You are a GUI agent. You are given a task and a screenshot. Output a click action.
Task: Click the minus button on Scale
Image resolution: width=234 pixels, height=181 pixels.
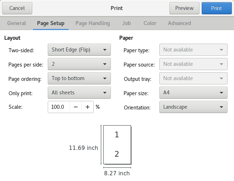(75, 107)
